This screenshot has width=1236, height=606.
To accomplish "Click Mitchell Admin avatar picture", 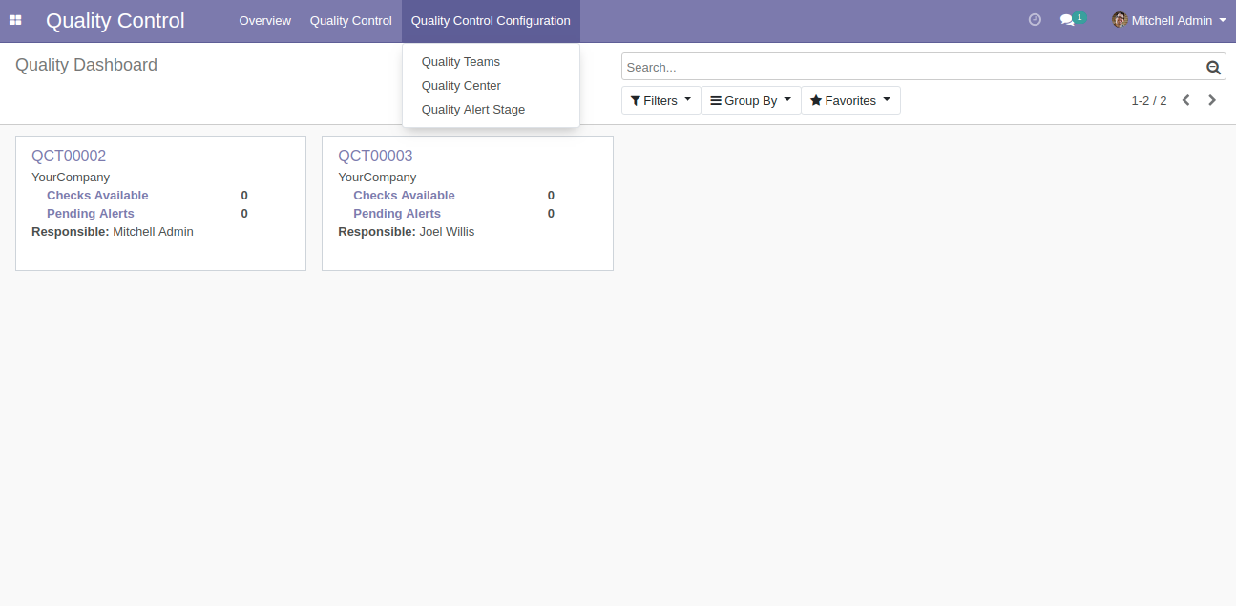I will coord(1120,20).
